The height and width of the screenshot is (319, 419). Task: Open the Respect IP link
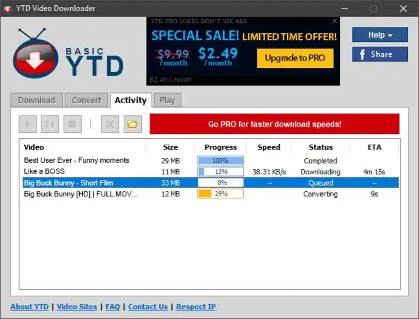196,307
